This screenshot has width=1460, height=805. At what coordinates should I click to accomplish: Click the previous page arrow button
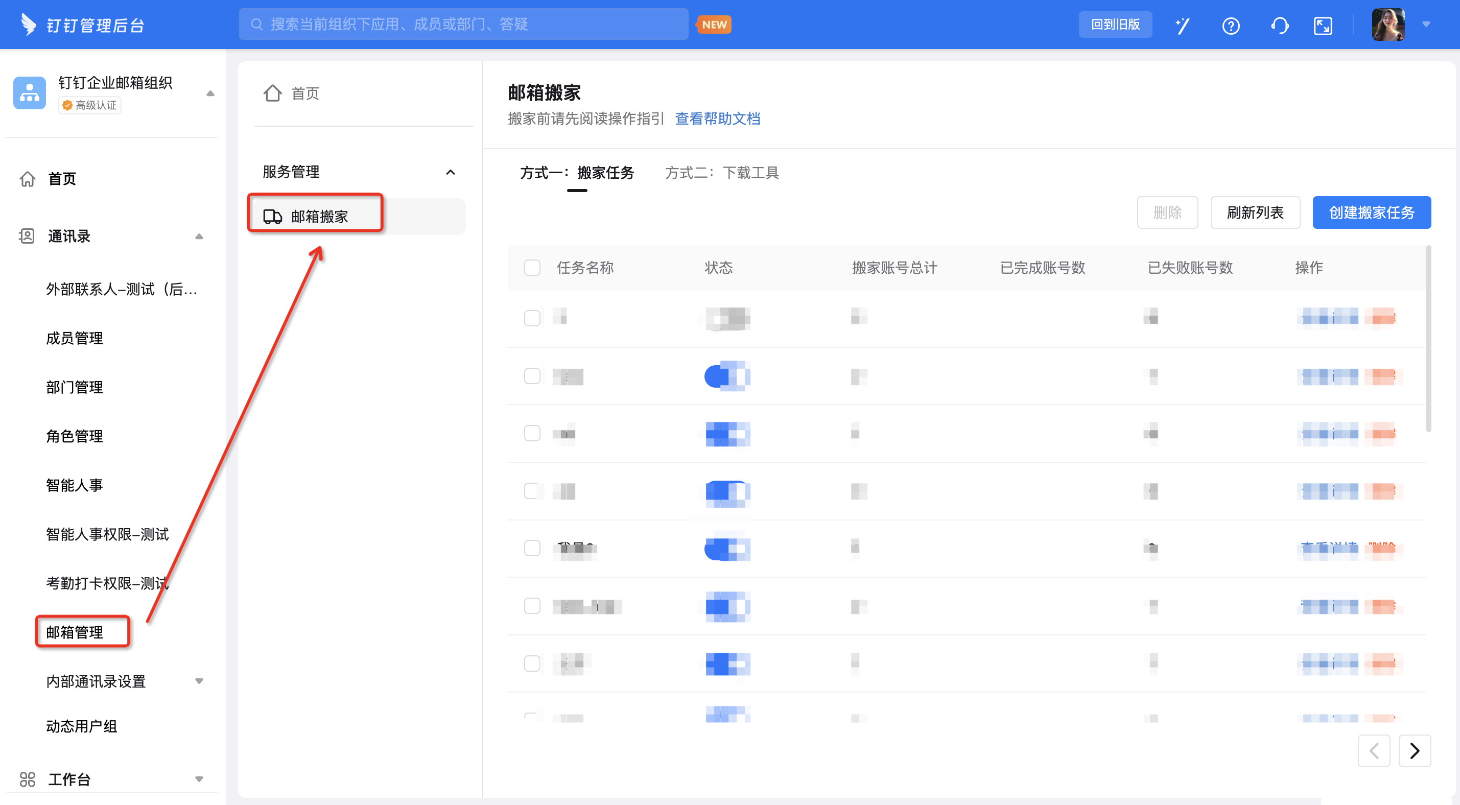1374,751
